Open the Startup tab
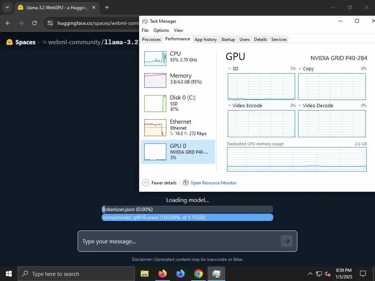Viewport: 375px width, 281px height. pyautogui.click(x=228, y=40)
